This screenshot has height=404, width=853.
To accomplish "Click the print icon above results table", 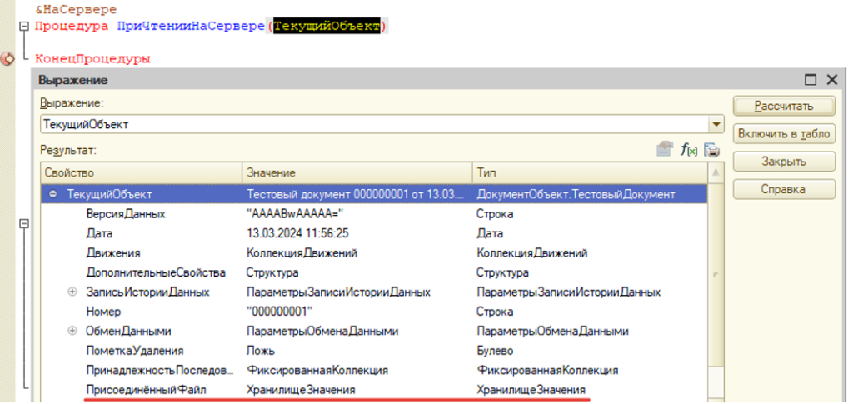I will (x=711, y=151).
